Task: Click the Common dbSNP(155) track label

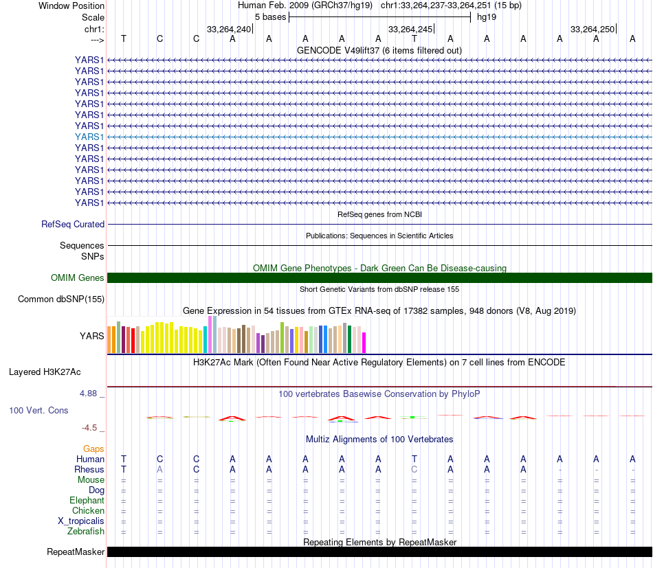Action: (61, 299)
